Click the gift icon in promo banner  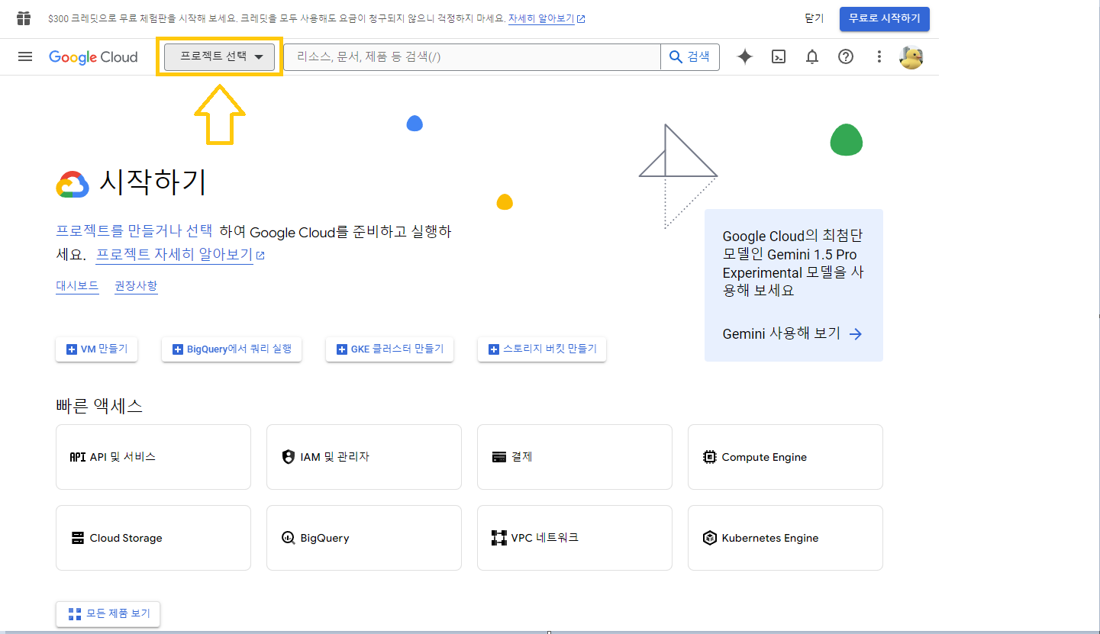(x=24, y=18)
